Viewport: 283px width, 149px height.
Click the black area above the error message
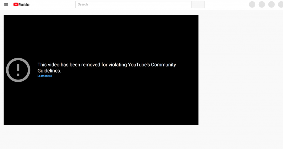tap(101, 36)
